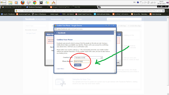Click the Edit App button
Screen dimensions: 169x95
122,26
